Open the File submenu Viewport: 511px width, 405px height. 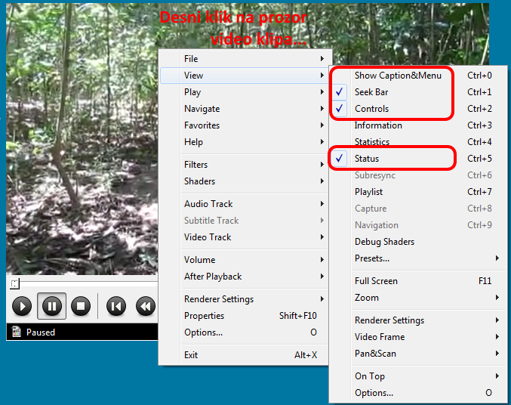point(245,59)
